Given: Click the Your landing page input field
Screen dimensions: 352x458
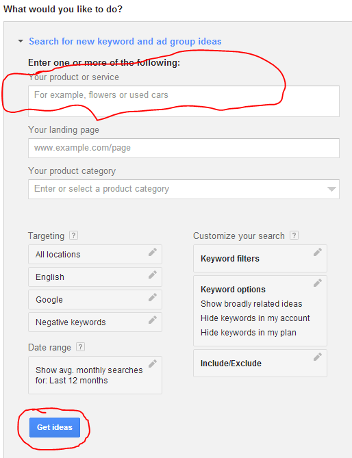Looking at the screenshot, I should click(x=184, y=148).
